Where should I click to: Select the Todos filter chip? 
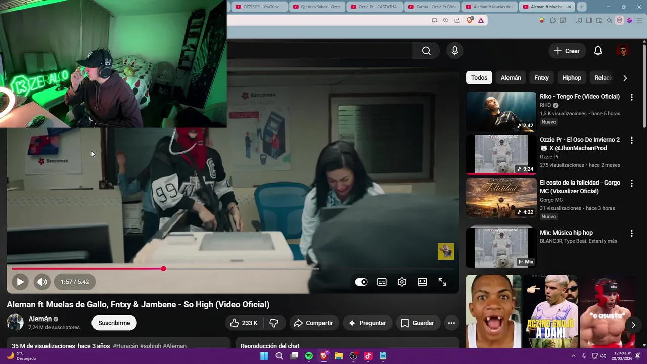tap(479, 78)
